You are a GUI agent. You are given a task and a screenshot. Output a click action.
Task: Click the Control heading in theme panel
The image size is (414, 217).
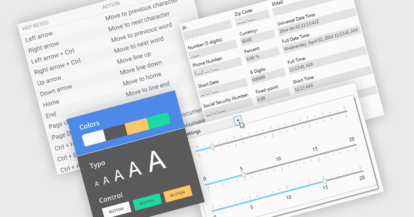pos(111,197)
